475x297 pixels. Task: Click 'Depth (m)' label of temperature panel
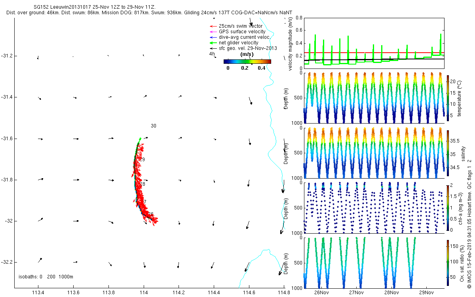[x=286, y=98]
